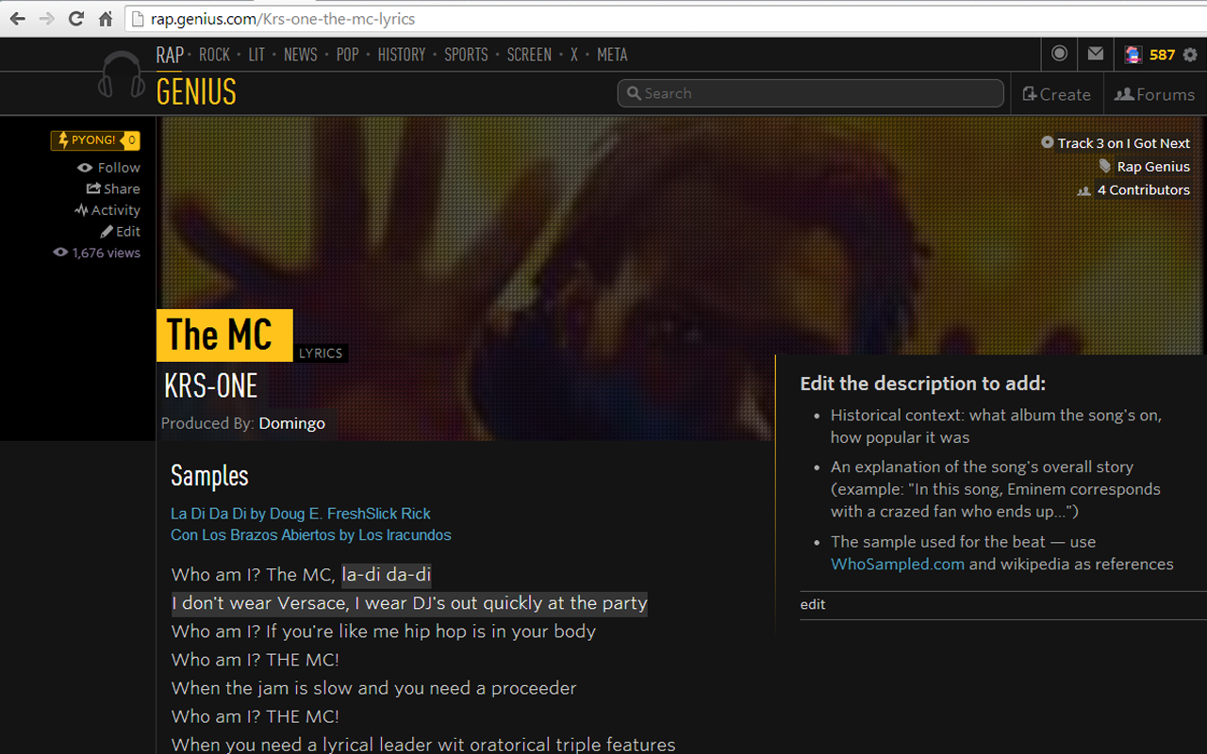Open the user avatar profile

pyautogui.click(x=1133, y=55)
